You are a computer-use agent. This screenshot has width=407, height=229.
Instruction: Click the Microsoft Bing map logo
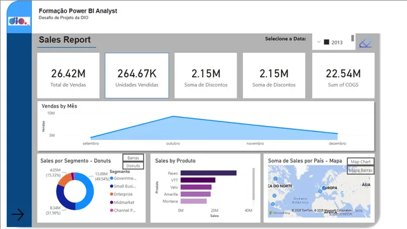click(280, 213)
